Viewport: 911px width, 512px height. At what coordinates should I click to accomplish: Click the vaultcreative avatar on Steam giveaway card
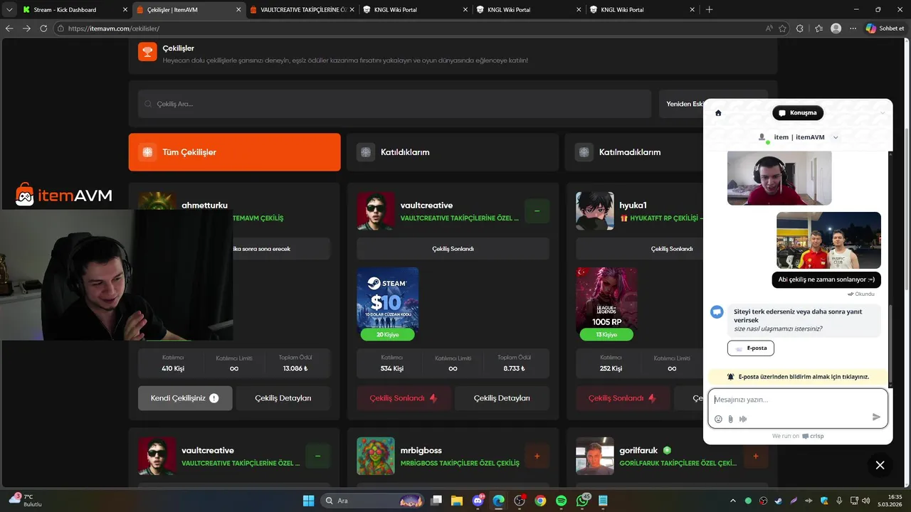[x=376, y=211]
